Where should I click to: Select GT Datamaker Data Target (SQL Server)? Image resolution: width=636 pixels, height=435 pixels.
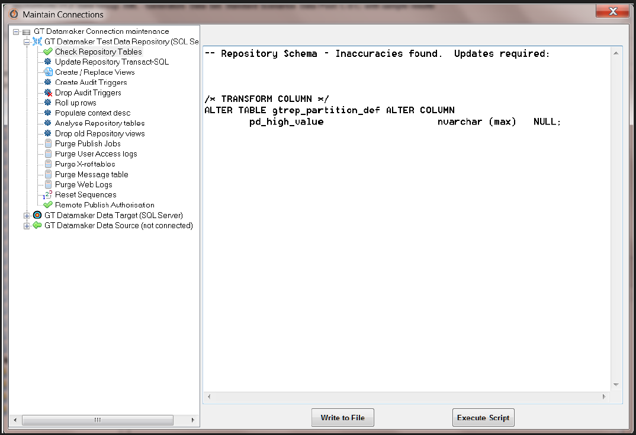114,215
